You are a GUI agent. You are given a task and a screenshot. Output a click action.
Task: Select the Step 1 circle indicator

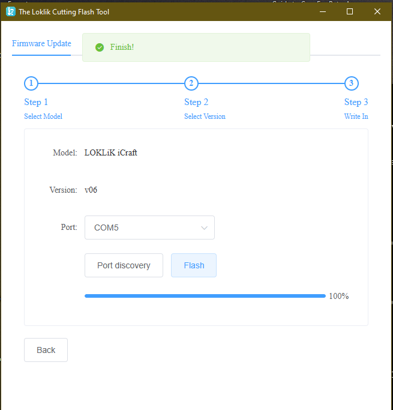[x=31, y=83]
